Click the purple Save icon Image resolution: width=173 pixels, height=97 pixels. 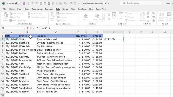tap(24, 4)
